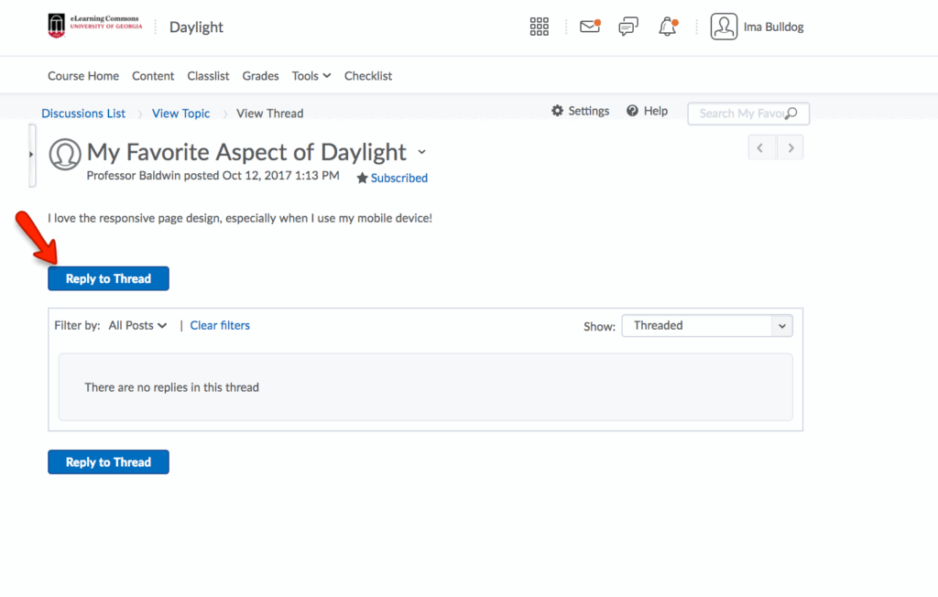Toggle the Subscribed star on thread
Screen dimensions: 938x597
click(x=363, y=178)
